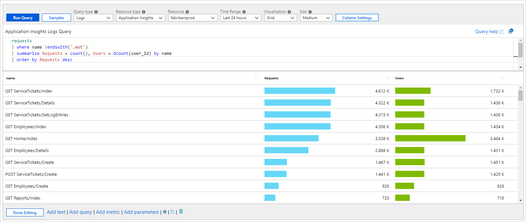Screen dimensions: 526x222
Task: Select the GET Reports/Index row name
Action: [23, 198]
